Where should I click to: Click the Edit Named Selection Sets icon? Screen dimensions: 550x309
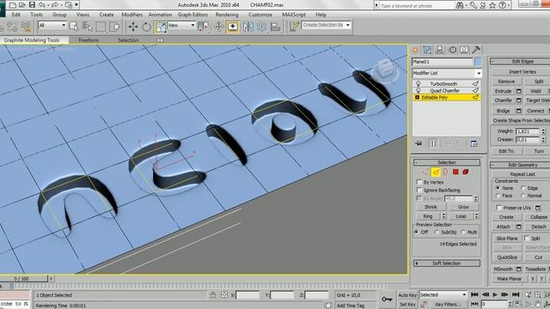pos(294,27)
